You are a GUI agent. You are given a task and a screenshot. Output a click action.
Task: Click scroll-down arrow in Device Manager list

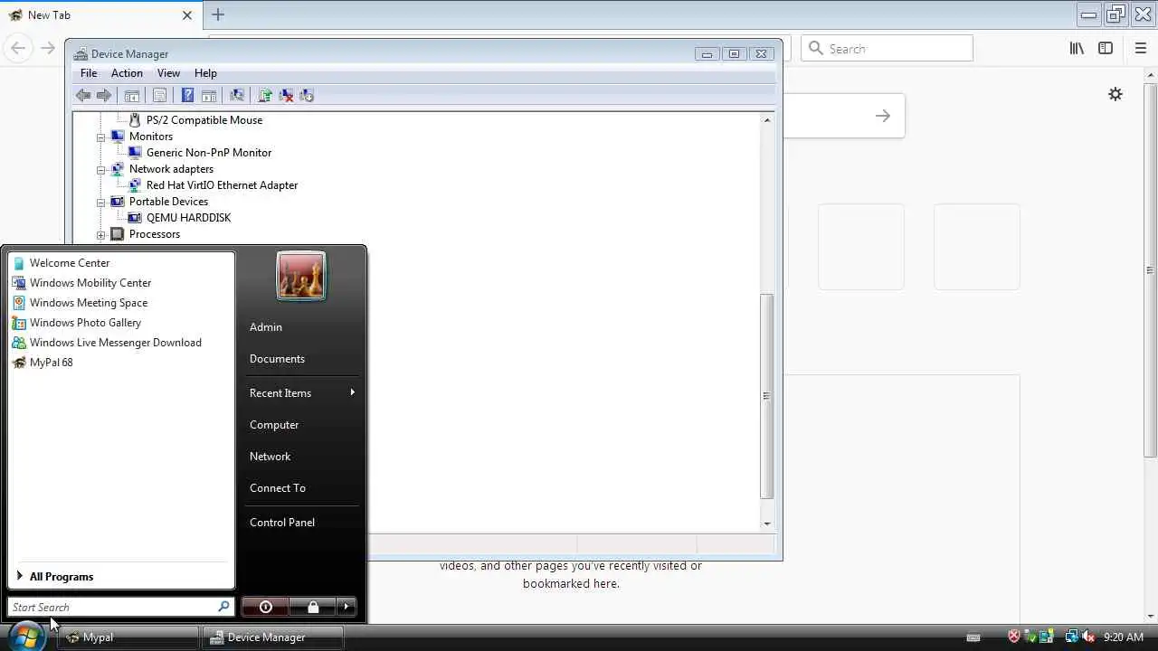tap(767, 524)
